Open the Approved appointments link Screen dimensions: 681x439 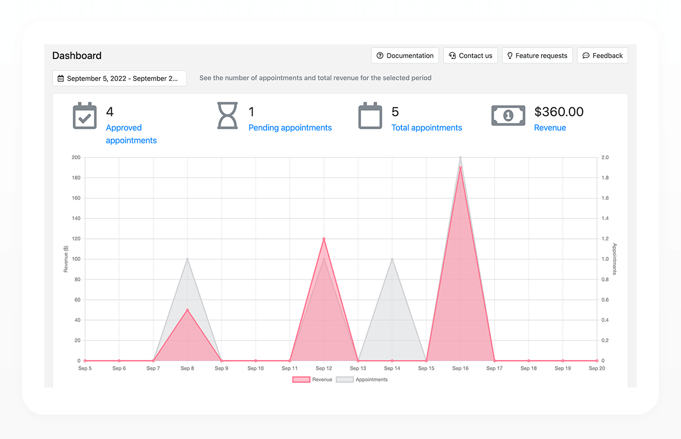pyautogui.click(x=132, y=134)
